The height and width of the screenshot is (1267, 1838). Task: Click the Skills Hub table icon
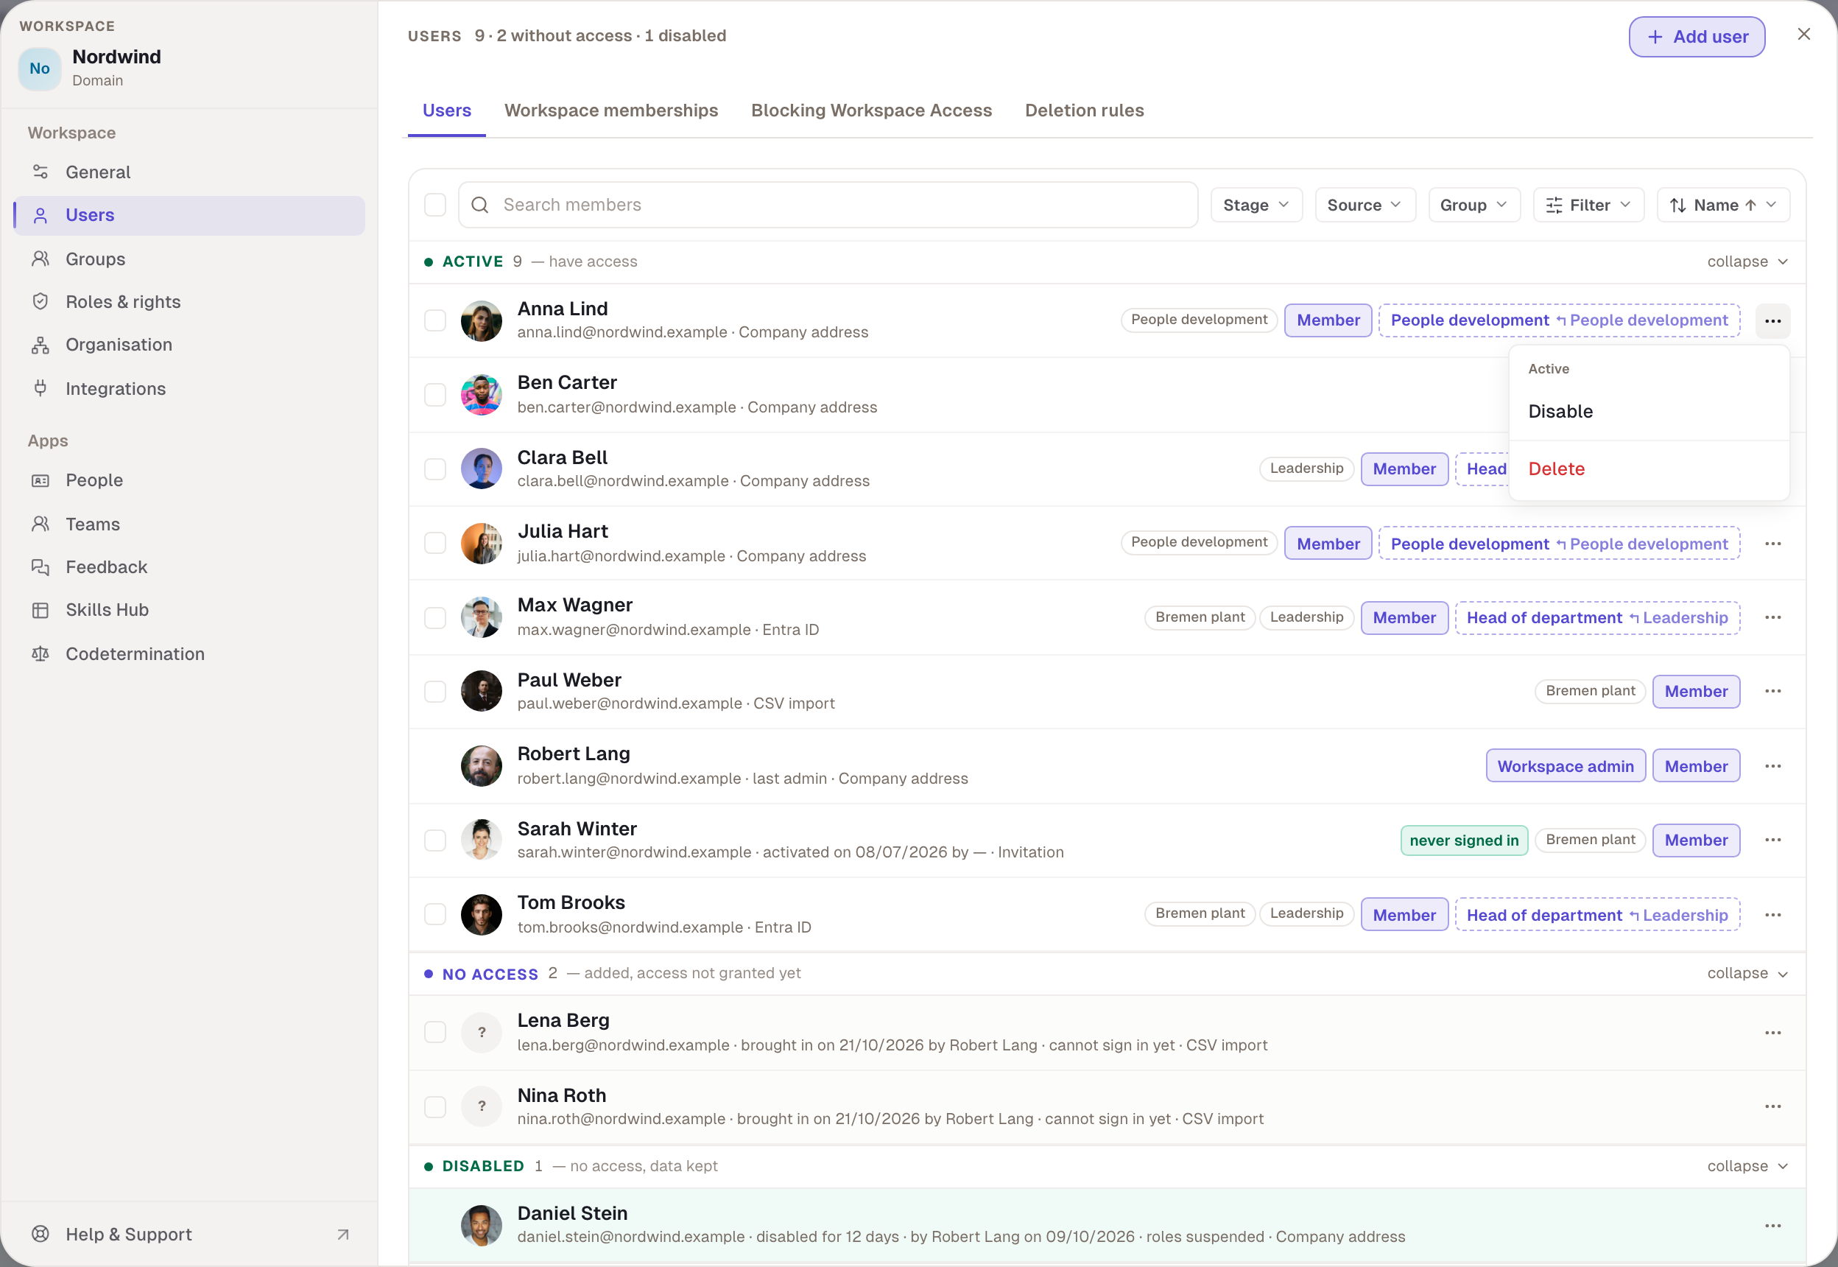tap(41, 610)
